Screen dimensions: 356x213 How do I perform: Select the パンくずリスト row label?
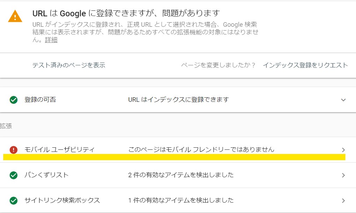click(x=46, y=175)
